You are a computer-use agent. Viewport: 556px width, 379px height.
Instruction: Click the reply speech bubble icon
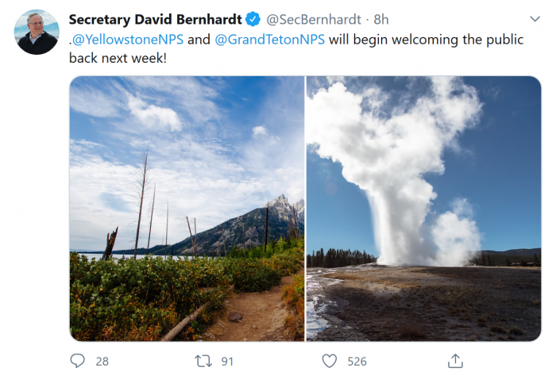click(77, 361)
